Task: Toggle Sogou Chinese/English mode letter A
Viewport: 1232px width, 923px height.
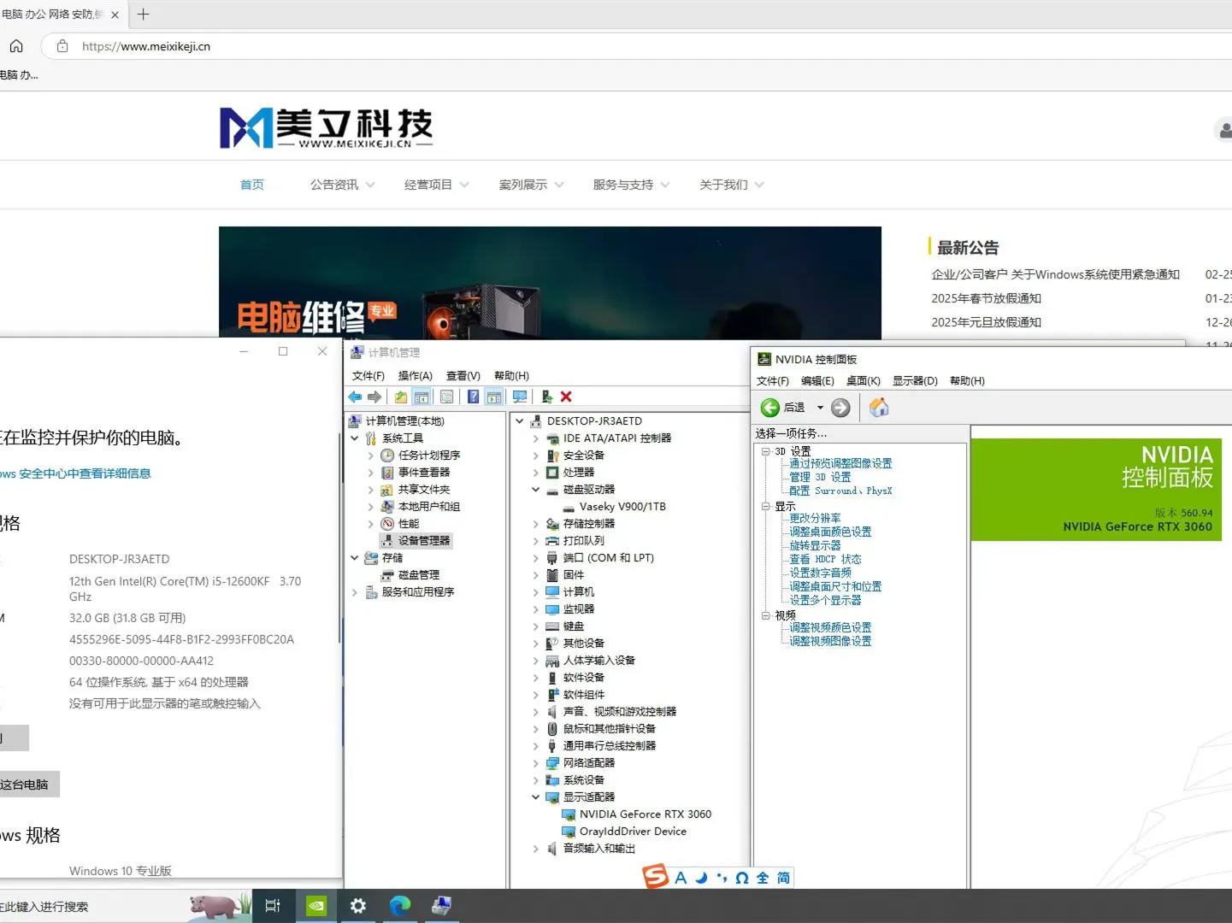Action: pyautogui.click(x=681, y=878)
